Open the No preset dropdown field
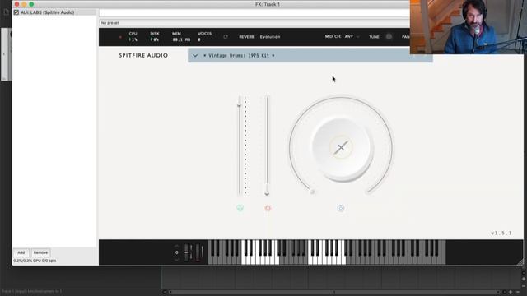The image size is (527, 296). [254, 23]
